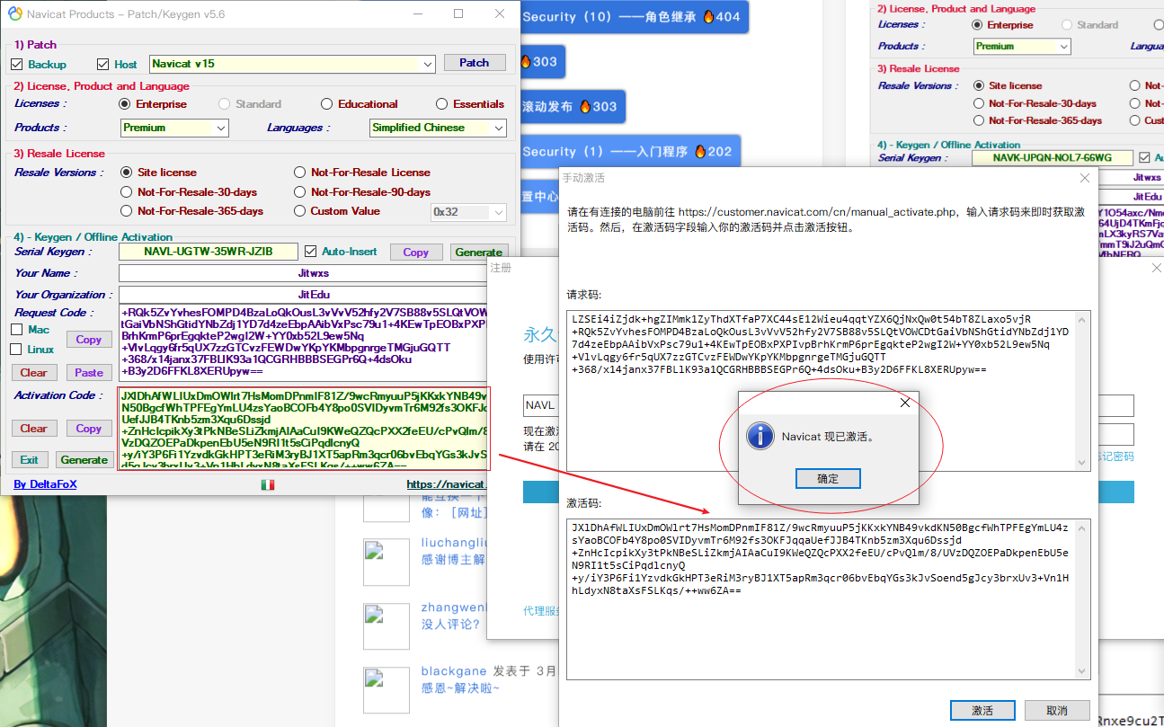The image size is (1164, 727).
Task: Select the Educational license radio button
Action: click(327, 104)
